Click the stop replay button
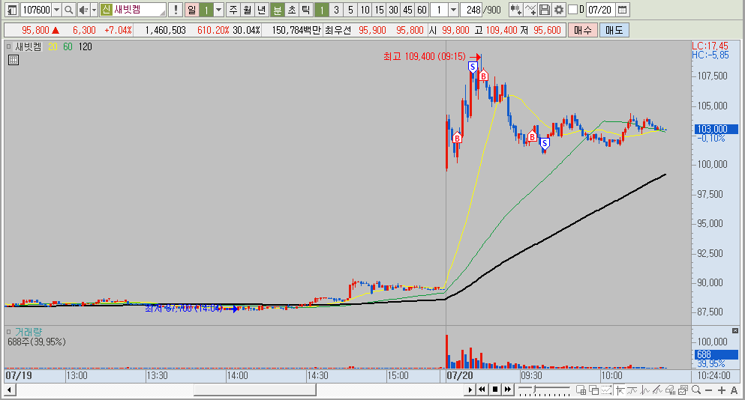Viewport: 745px width, 400px height. tap(494, 390)
